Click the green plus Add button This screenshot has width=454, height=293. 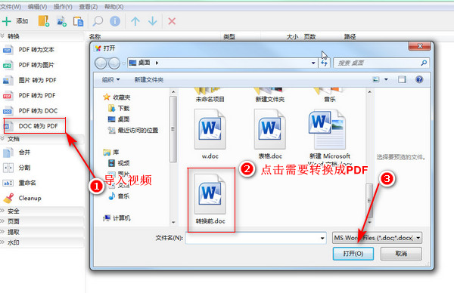tap(15, 21)
